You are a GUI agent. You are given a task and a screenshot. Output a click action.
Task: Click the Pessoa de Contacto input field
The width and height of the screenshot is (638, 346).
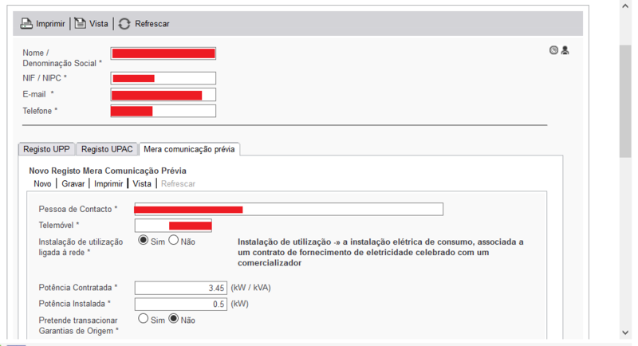[x=289, y=209]
